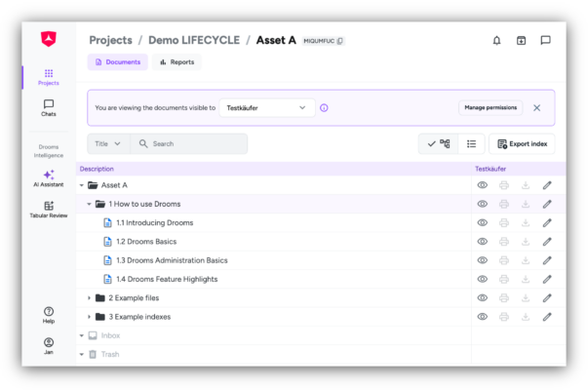
Task: Select the Reports tab
Action: (177, 62)
